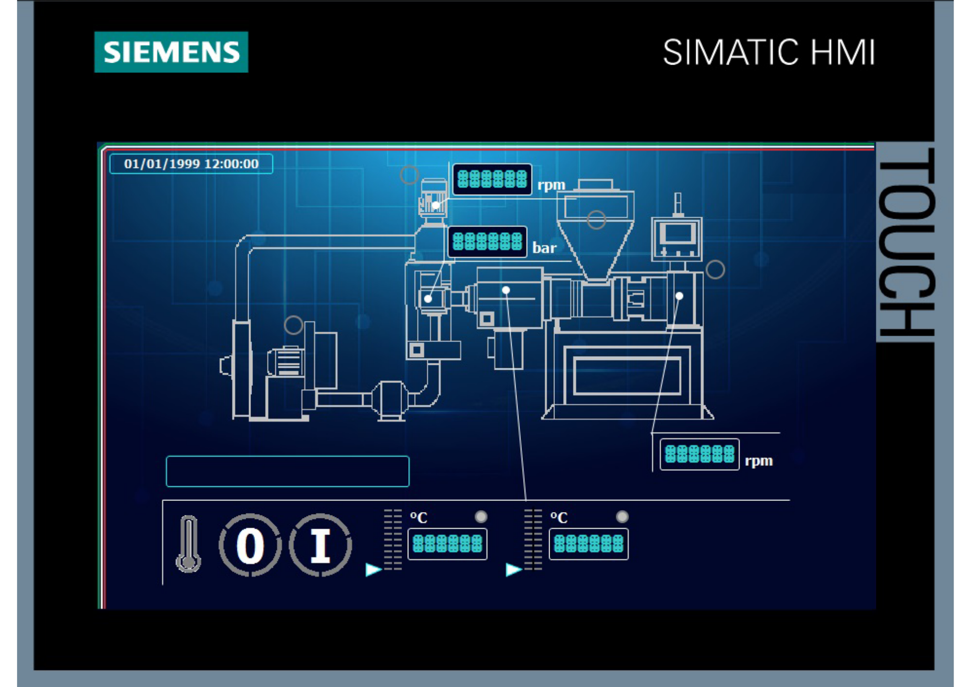Viewport: 971px width, 687px height.
Task: Click the triangle pointer of the left bar graph
Action: [373, 569]
